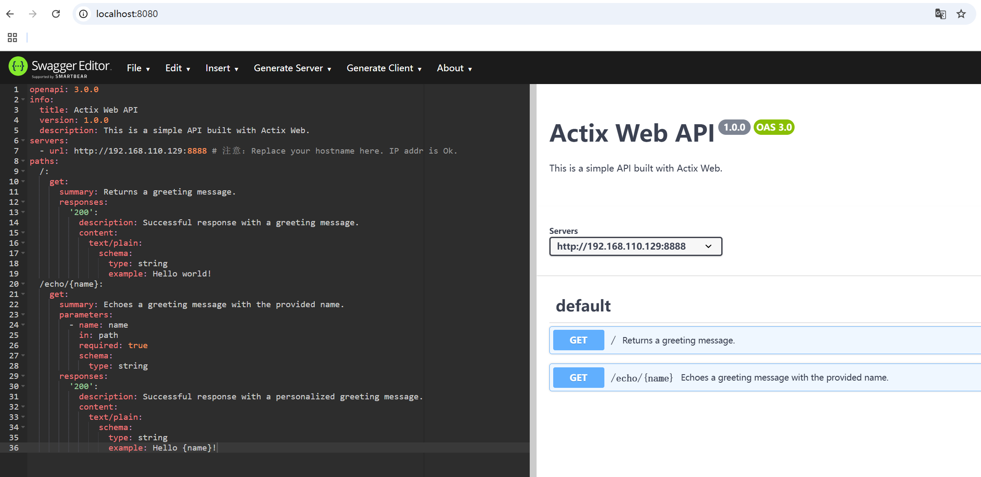Click the Swagger Editor logo icon
The width and height of the screenshot is (981, 477).
click(x=18, y=67)
